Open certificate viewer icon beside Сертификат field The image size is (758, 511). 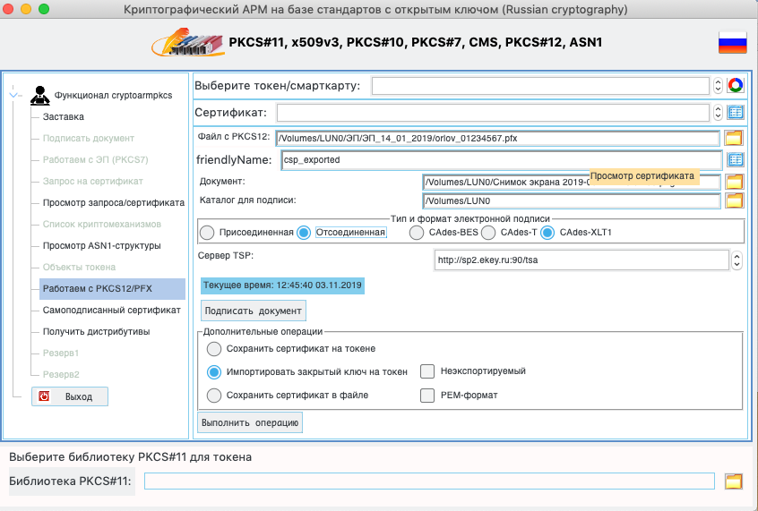pyautogui.click(x=736, y=113)
